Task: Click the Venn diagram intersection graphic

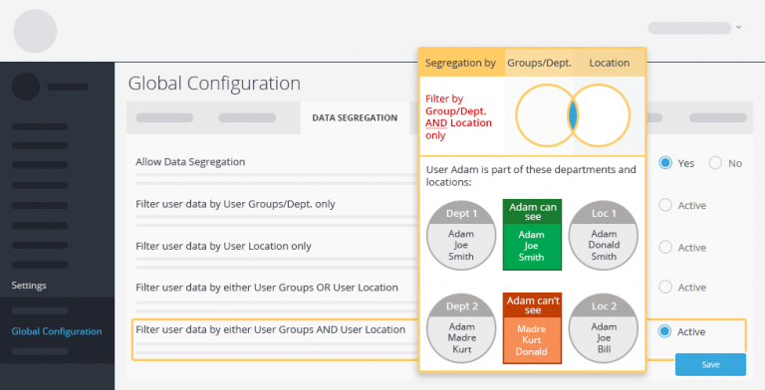Action: coord(573,115)
